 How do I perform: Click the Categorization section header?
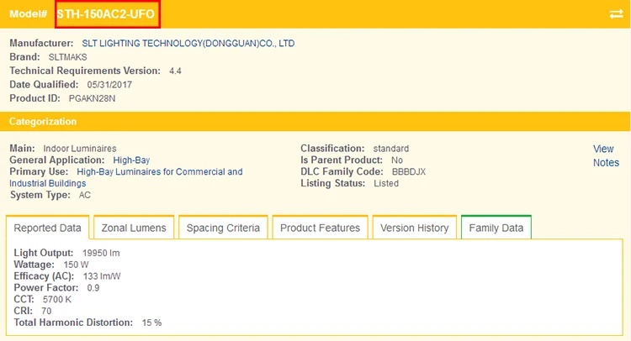[43, 122]
